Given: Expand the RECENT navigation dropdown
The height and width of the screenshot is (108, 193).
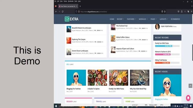Looking at the screenshot, I should pyautogui.click(x=120, y=19).
